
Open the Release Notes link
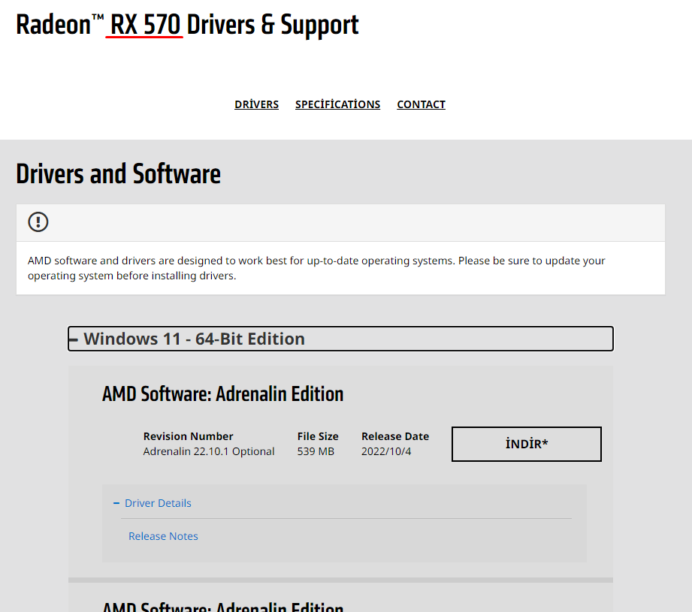coord(163,536)
